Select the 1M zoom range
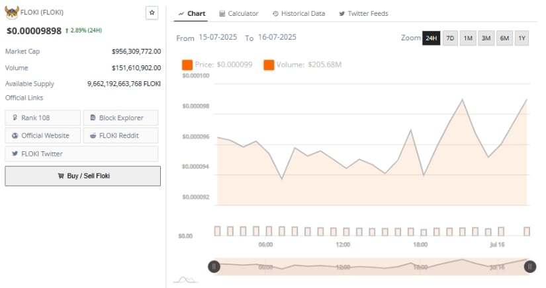Screen dimensions: 546x288 468,38
